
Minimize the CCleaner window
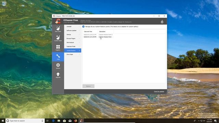(x=154, y=16)
